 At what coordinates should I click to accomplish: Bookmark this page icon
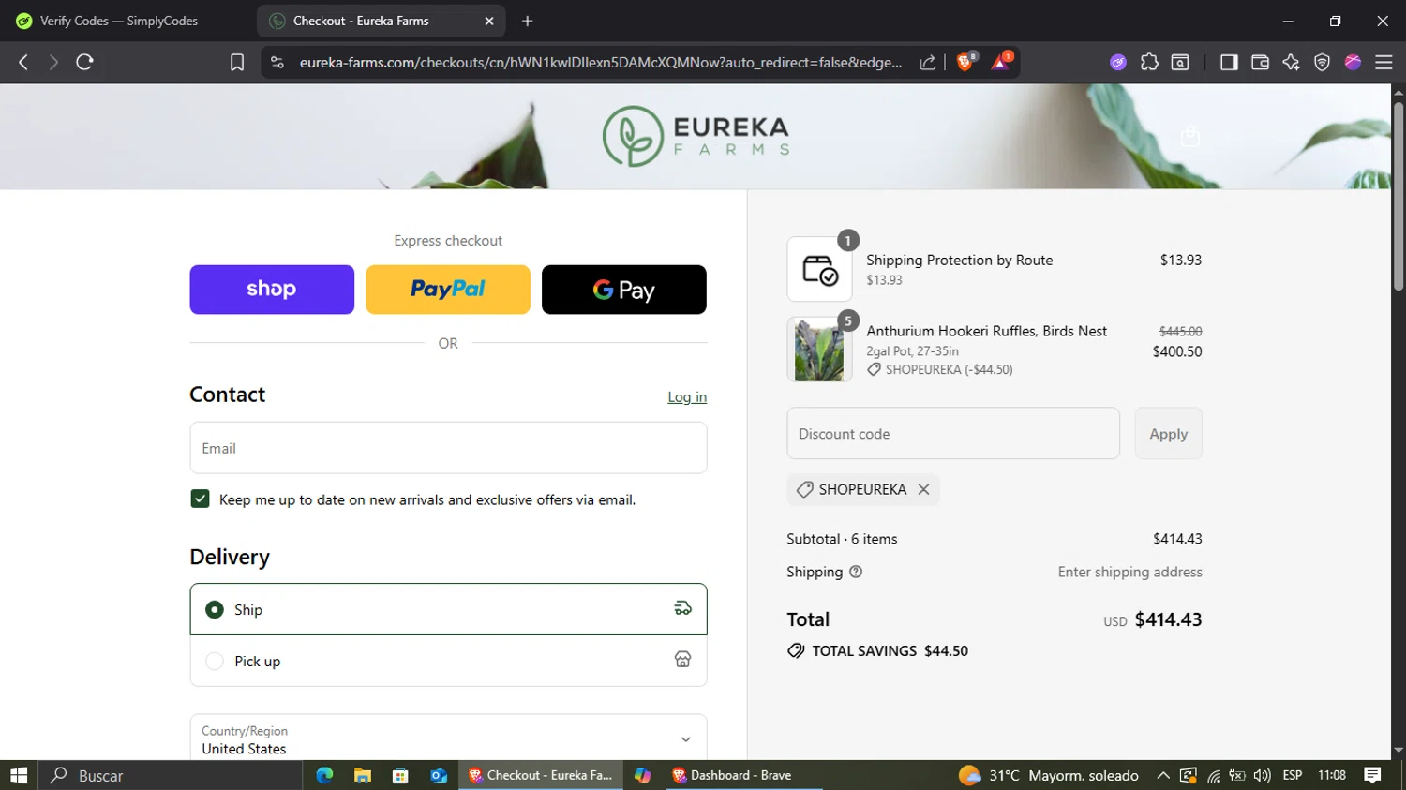(237, 62)
